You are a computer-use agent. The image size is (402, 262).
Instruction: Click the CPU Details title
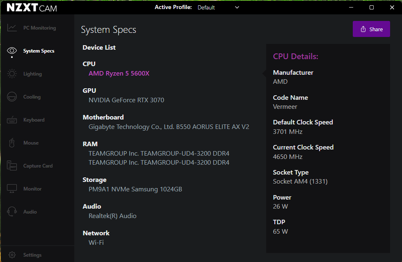pyautogui.click(x=296, y=56)
